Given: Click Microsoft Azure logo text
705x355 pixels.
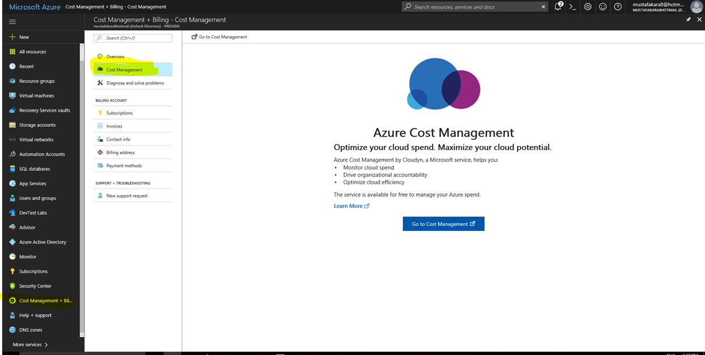Looking at the screenshot, I should (35, 7).
